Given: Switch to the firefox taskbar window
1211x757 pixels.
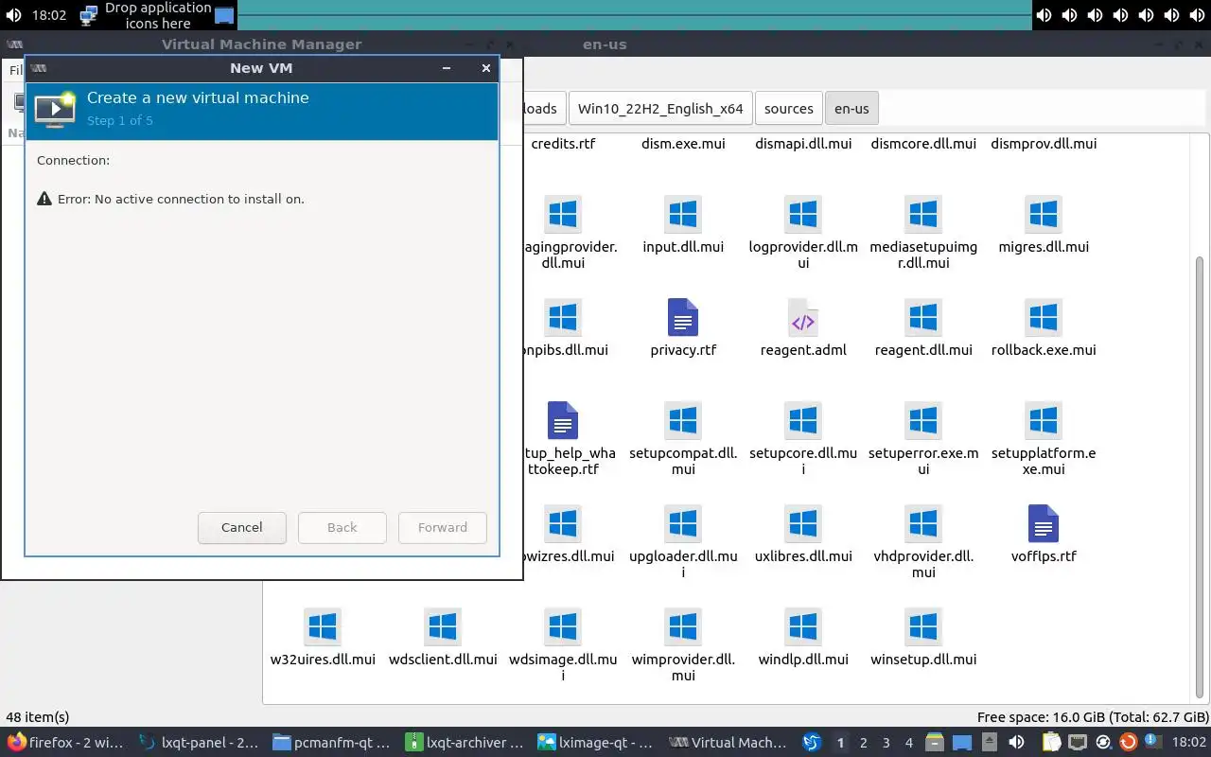Looking at the screenshot, I should coord(66,743).
